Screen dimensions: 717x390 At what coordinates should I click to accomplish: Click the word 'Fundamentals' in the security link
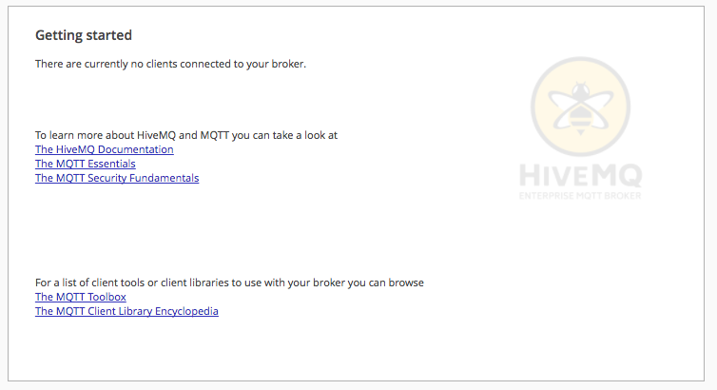point(165,178)
